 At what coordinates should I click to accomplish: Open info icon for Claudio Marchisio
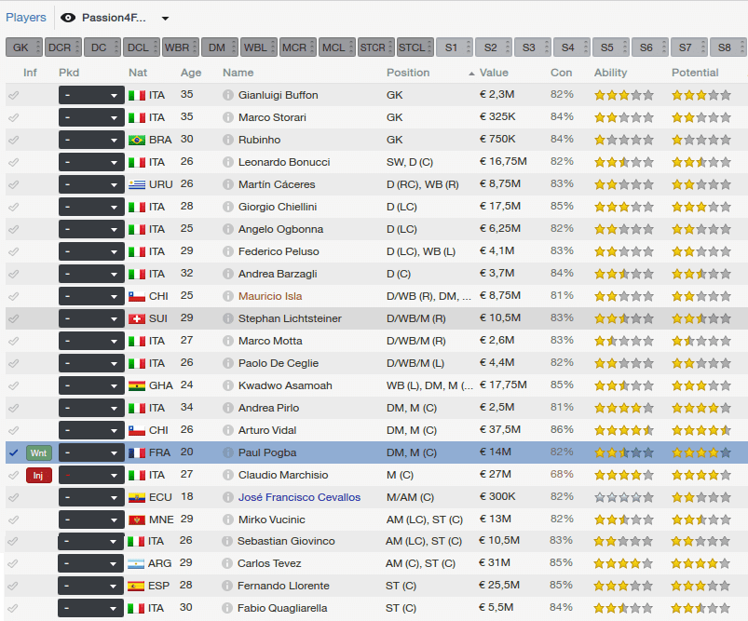[x=228, y=475]
